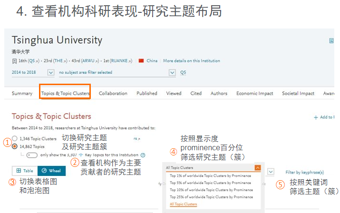Open the Collaboration tab
340x213 pixels.
pos(113,93)
